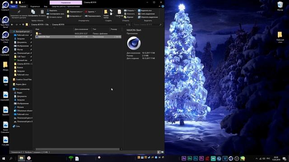Click the pink Управление contextual tab
This screenshot has width=289, height=162.
click(x=66, y=3)
